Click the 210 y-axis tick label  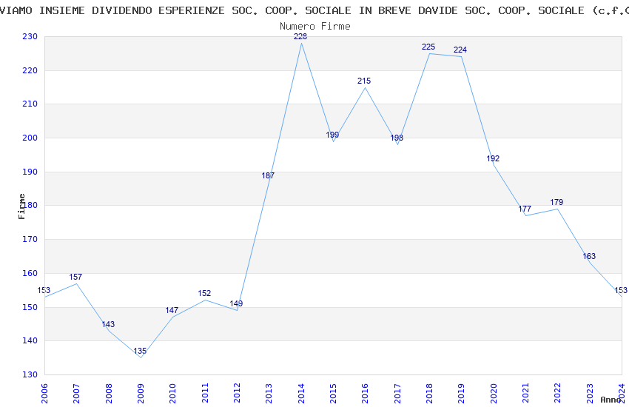pyautogui.click(x=30, y=104)
